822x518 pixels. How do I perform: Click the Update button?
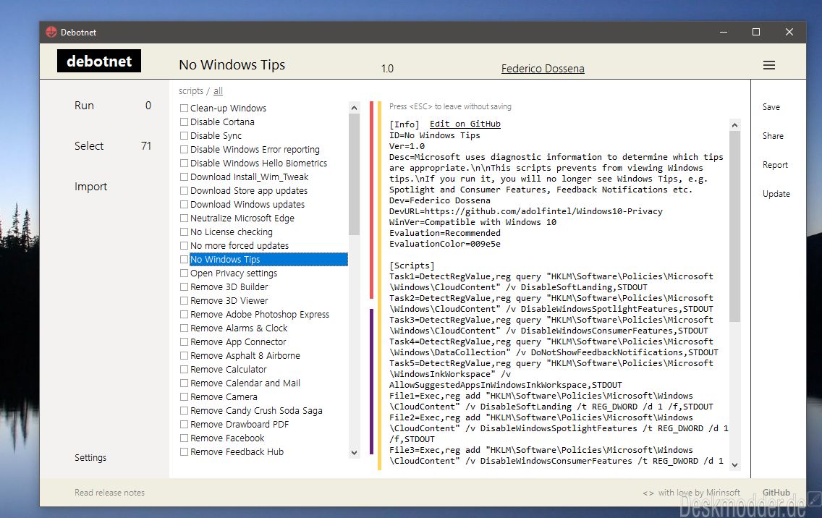point(776,194)
